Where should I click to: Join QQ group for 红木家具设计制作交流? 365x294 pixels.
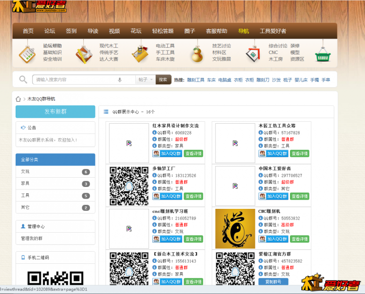coord(167,153)
